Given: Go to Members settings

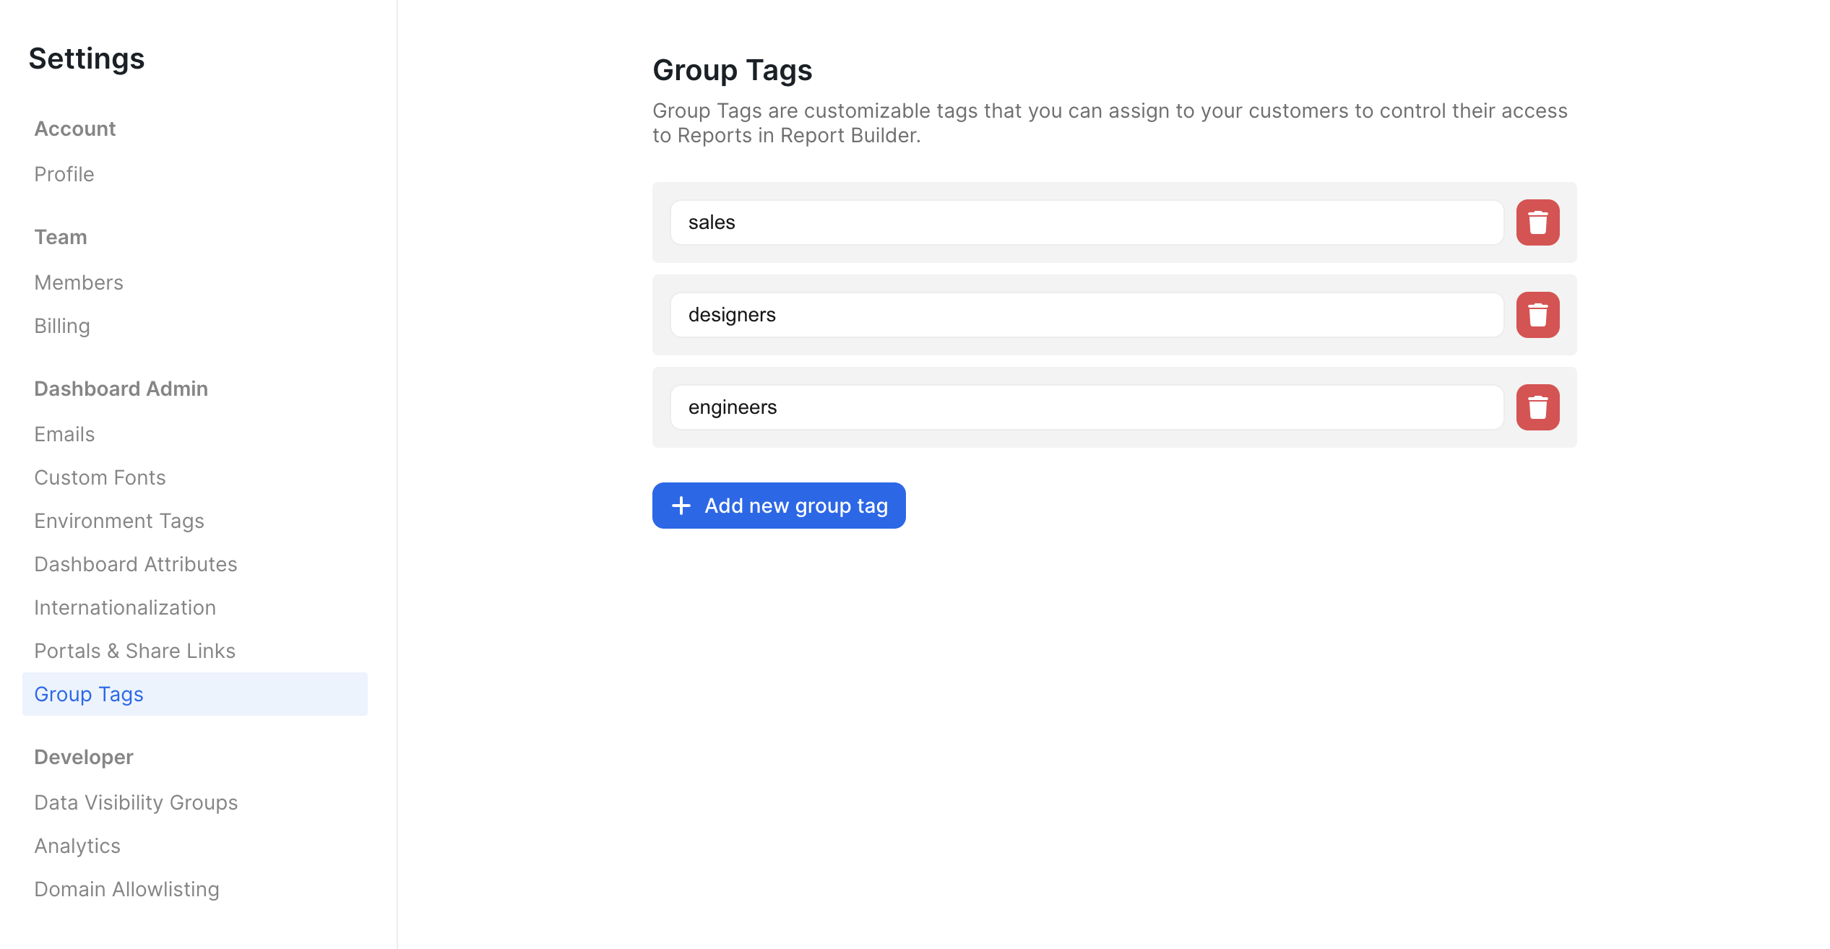Looking at the screenshot, I should click(x=79, y=282).
